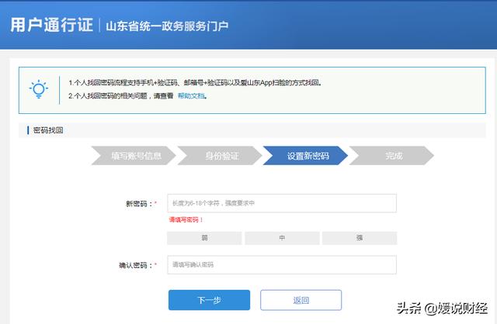The width and height of the screenshot is (497, 324).
Task: Click the 用户通行证 header title
Action: pyautogui.click(x=51, y=25)
